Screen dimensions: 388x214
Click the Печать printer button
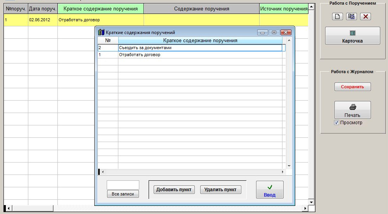pyautogui.click(x=352, y=110)
